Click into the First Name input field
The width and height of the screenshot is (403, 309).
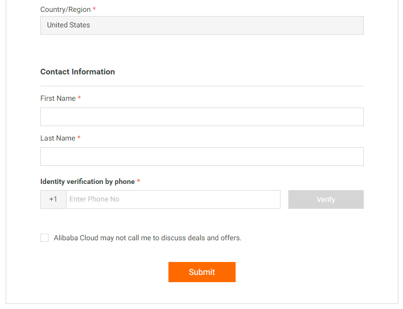tap(202, 117)
